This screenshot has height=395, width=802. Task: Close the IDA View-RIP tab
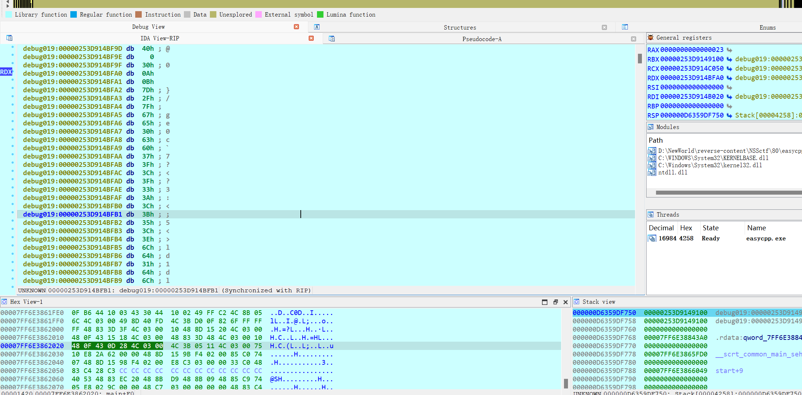click(x=311, y=38)
